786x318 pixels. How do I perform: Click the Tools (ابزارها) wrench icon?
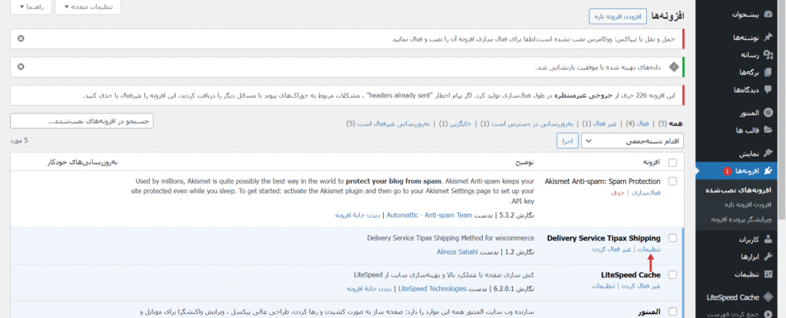point(768,257)
